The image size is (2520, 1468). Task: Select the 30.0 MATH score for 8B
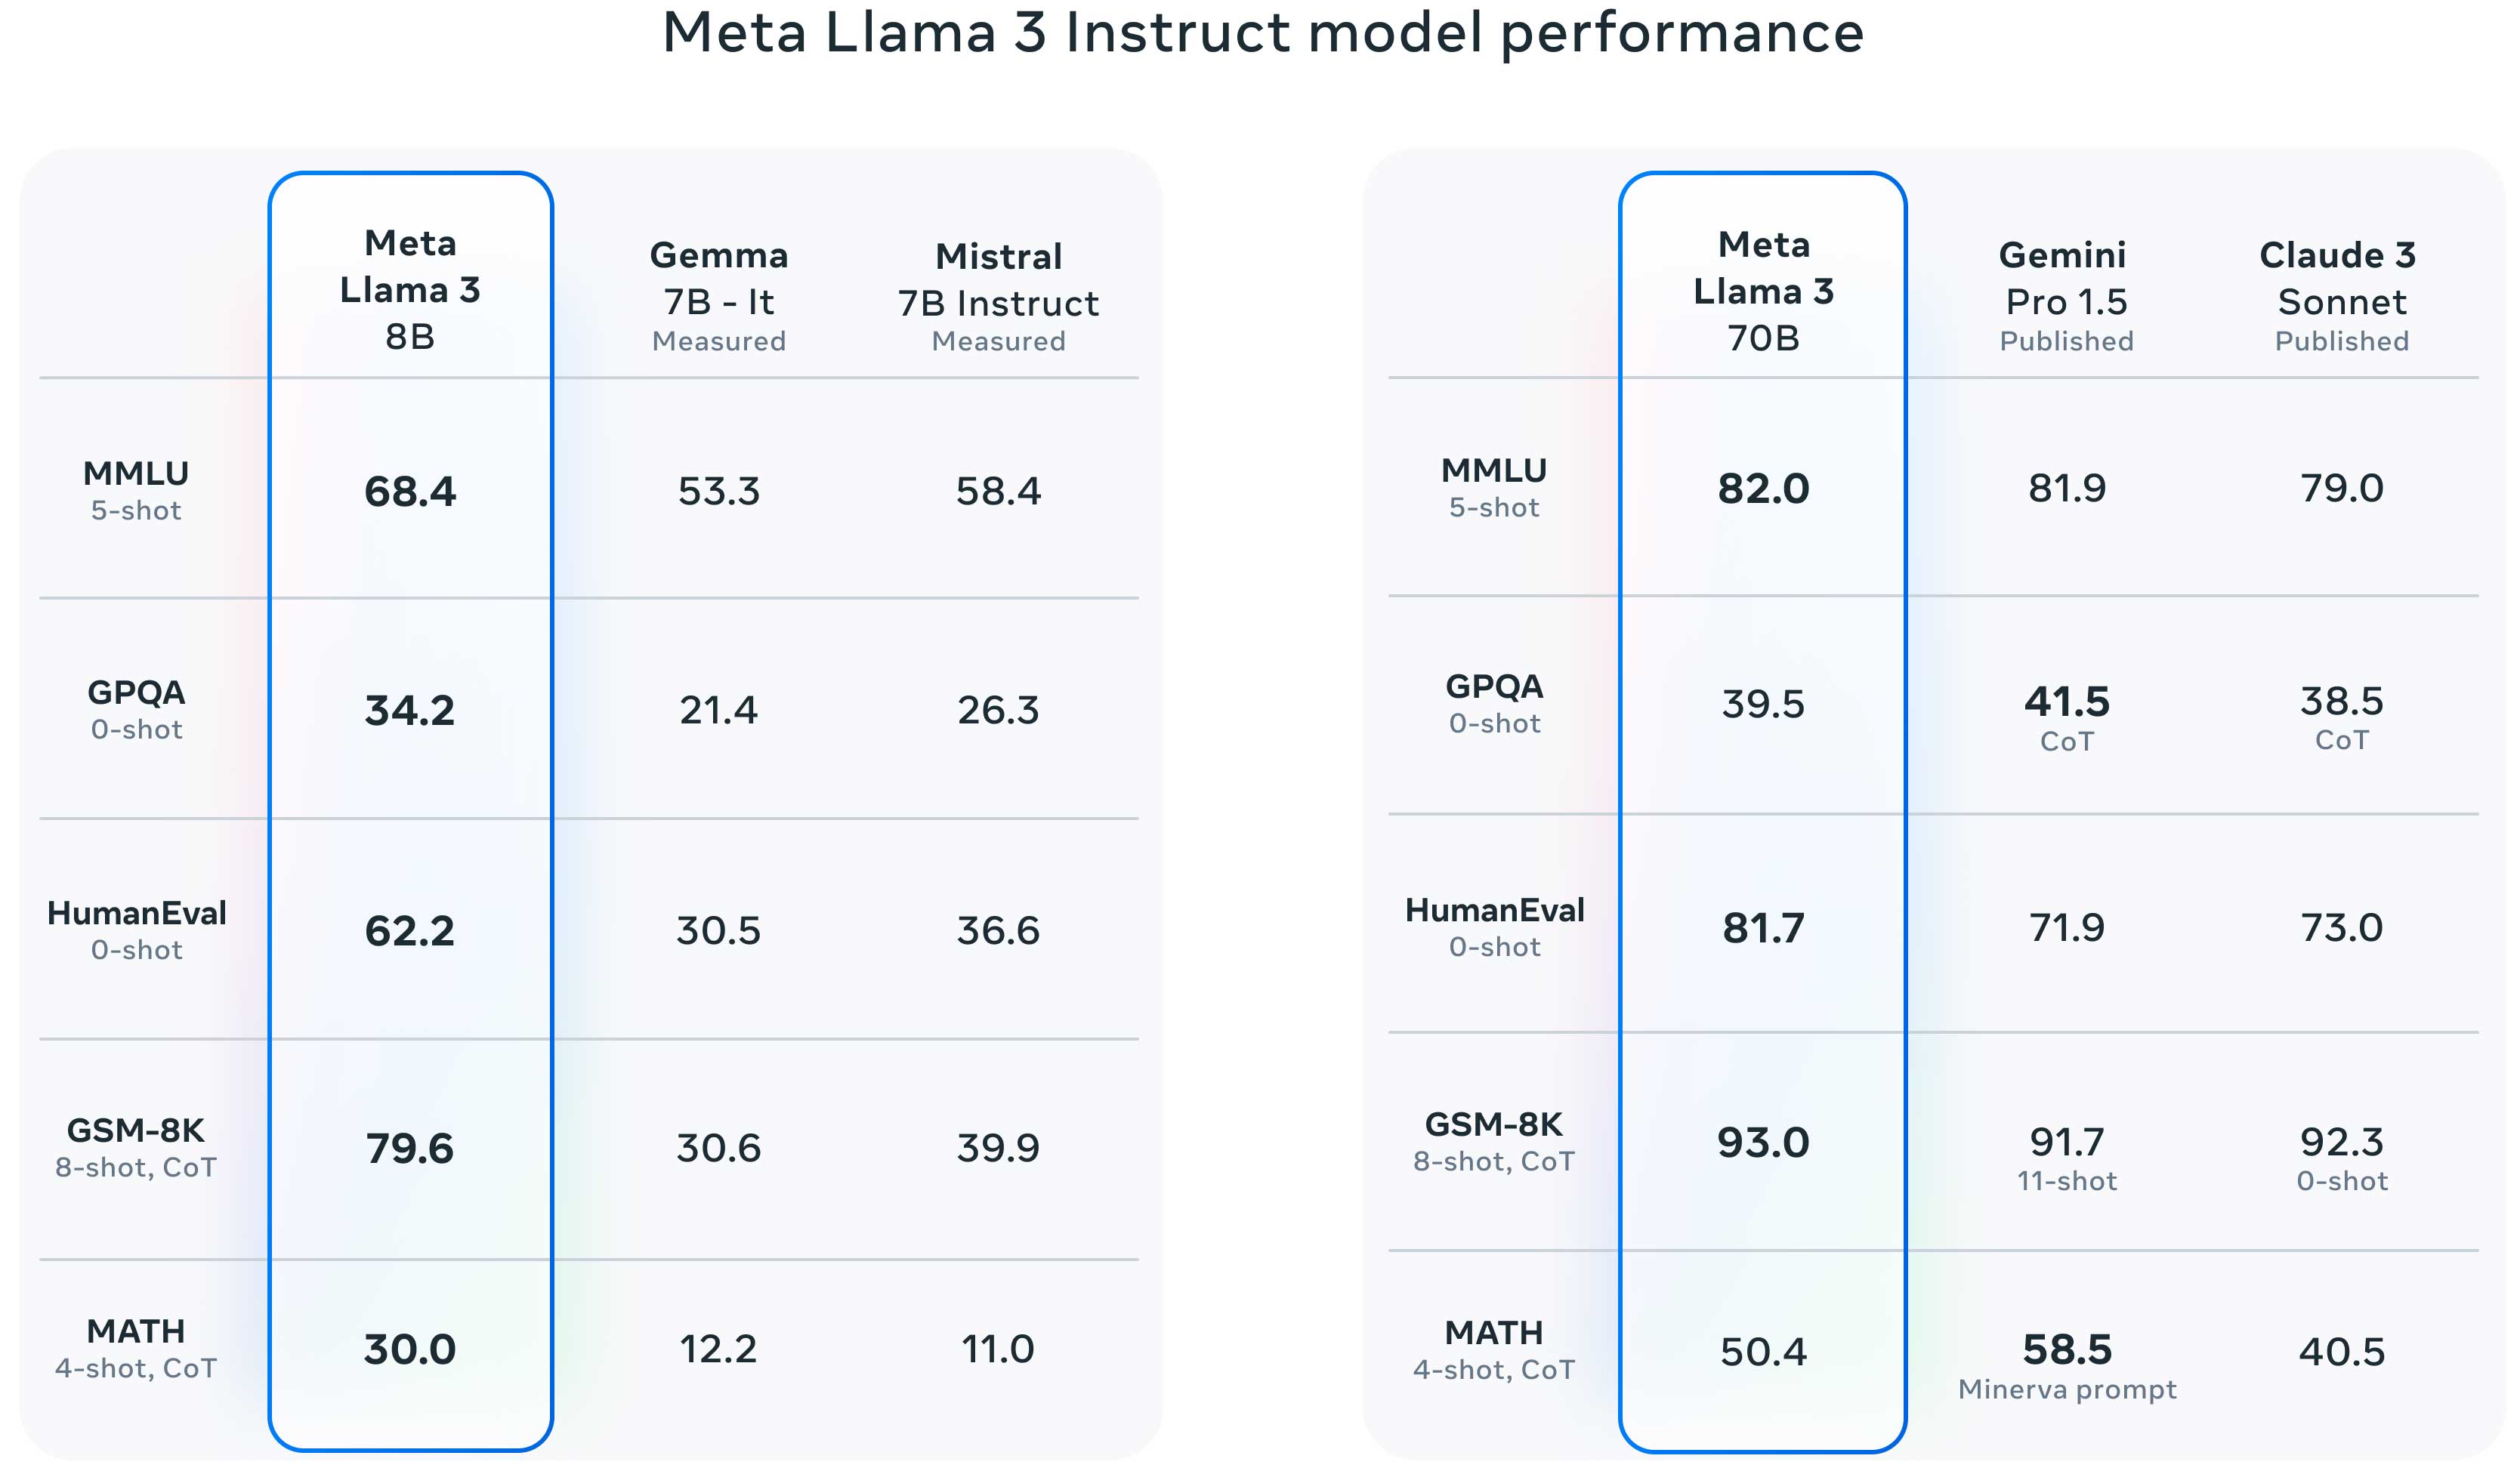tap(410, 1349)
